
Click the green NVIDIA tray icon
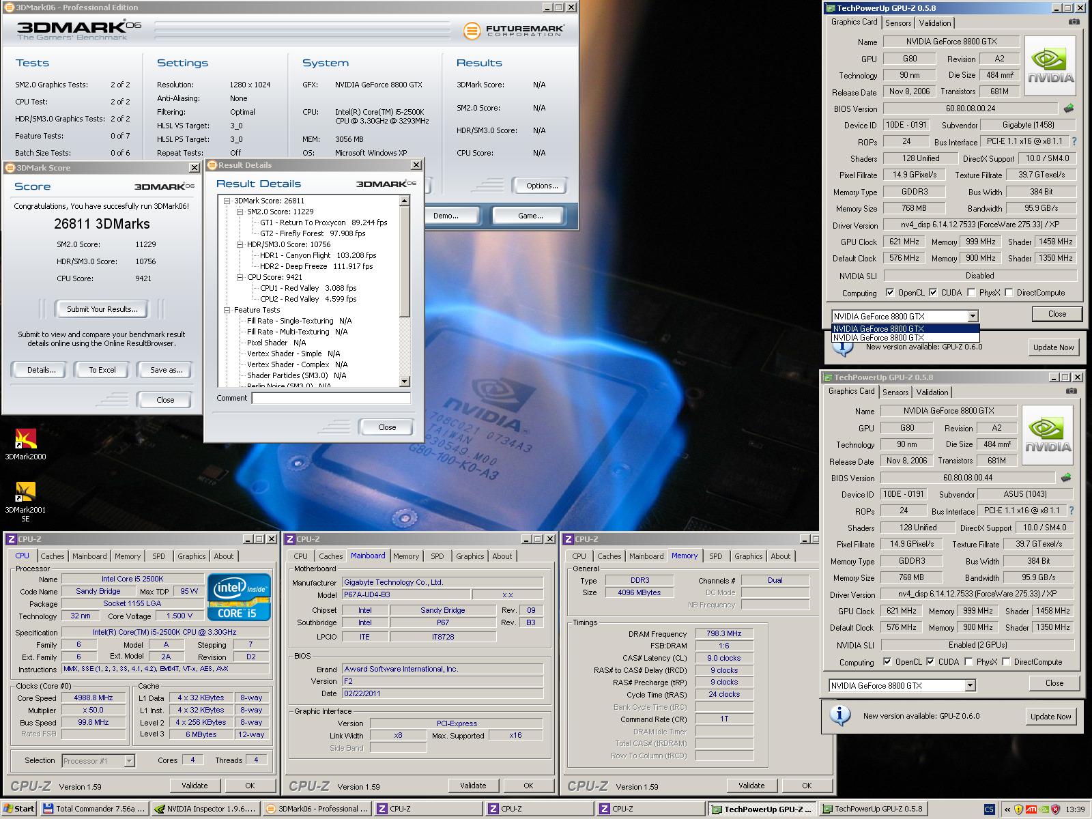pyautogui.click(x=1044, y=809)
